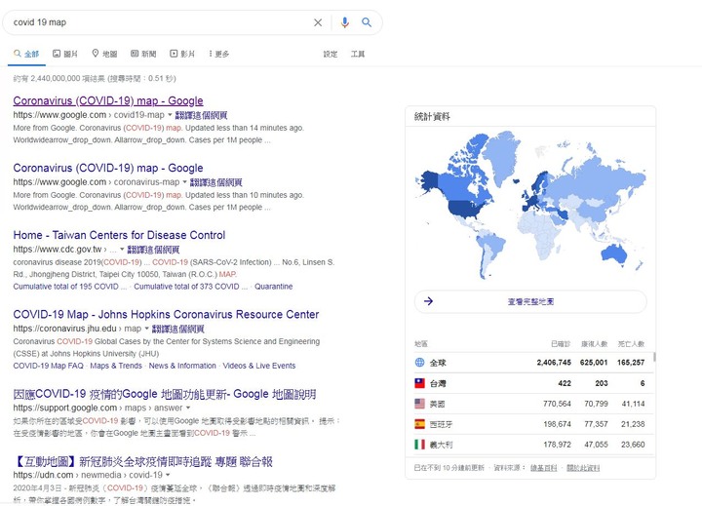Open the News & Information sitelink

(x=182, y=366)
